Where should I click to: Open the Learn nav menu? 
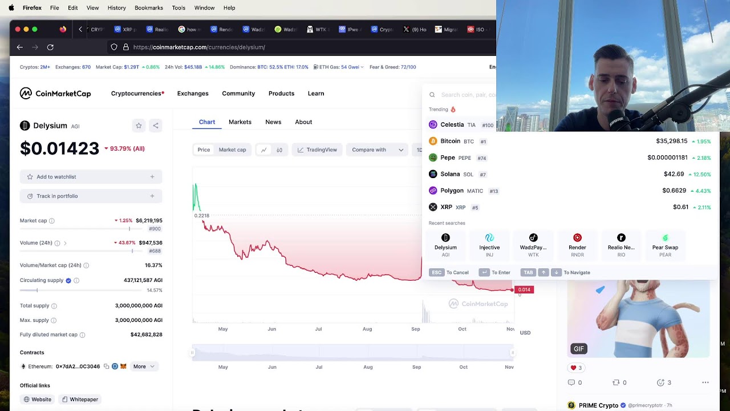pyautogui.click(x=316, y=94)
